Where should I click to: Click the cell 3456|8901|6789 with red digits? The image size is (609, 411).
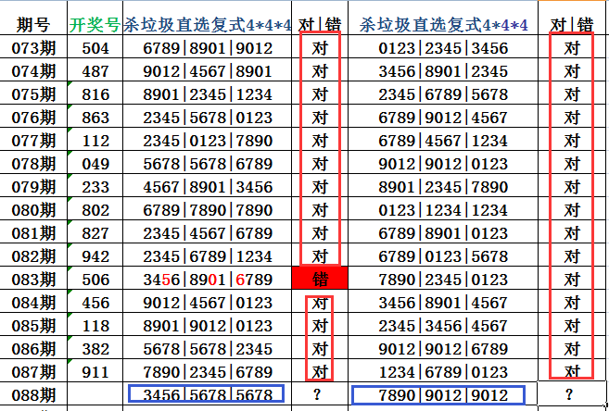coord(208,279)
